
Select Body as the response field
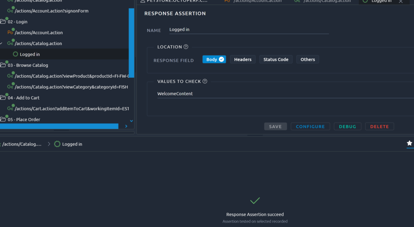coord(214,59)
